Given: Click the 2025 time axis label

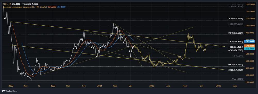Looking at the screenshot, I should [x=151, y=86].
